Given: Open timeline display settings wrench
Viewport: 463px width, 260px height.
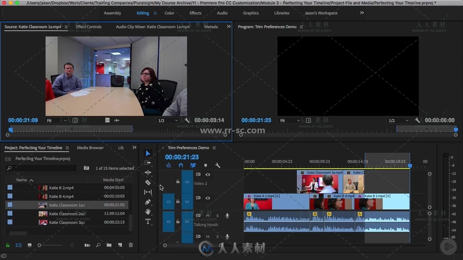Looking at the screenshot, I should coord(218,165).
